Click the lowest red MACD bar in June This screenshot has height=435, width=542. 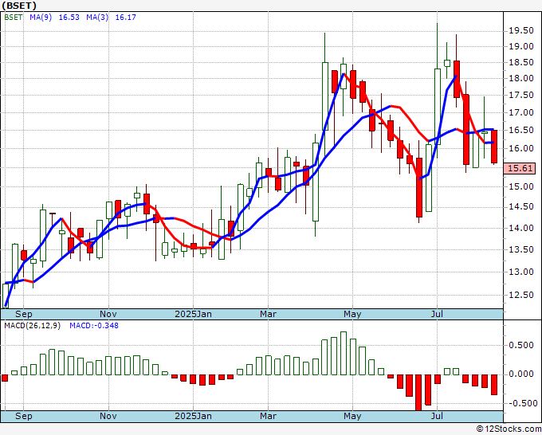pos(418,393)
